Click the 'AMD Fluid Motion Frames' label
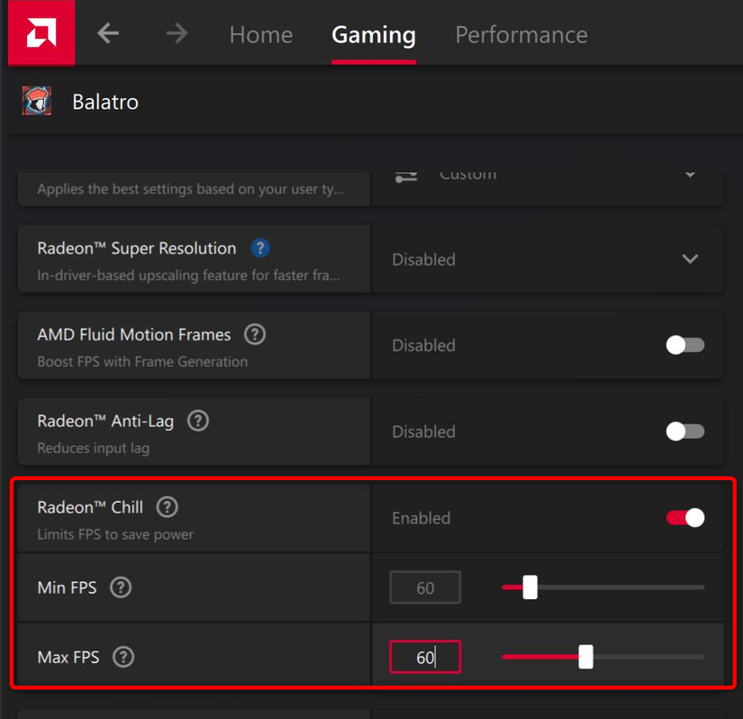The height and width of the screenshot is (719, 743). (134, 334)
